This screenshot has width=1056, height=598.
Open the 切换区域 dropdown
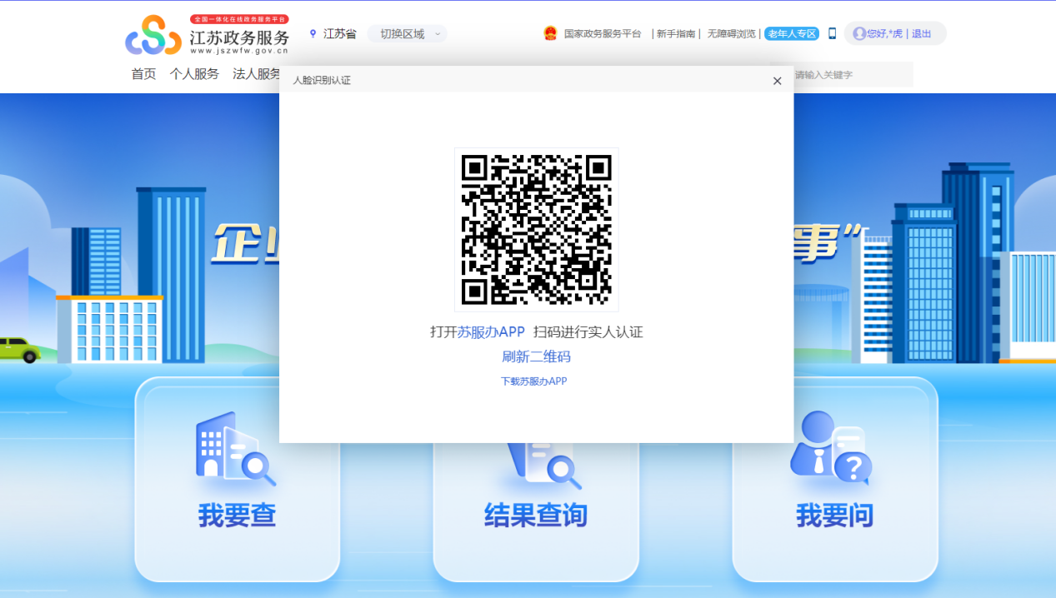408,34
